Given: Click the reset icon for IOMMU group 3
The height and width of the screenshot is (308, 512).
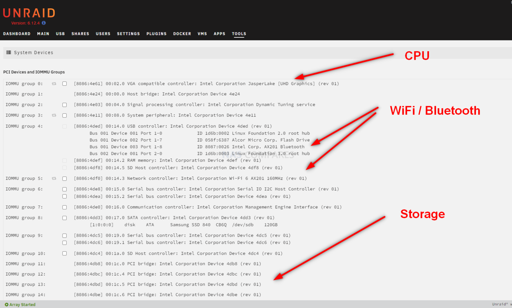Looking at the screenshot, I should click(x=54, y=115).
